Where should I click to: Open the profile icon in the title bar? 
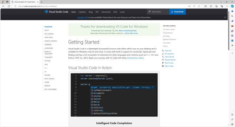tap(3, 2)
